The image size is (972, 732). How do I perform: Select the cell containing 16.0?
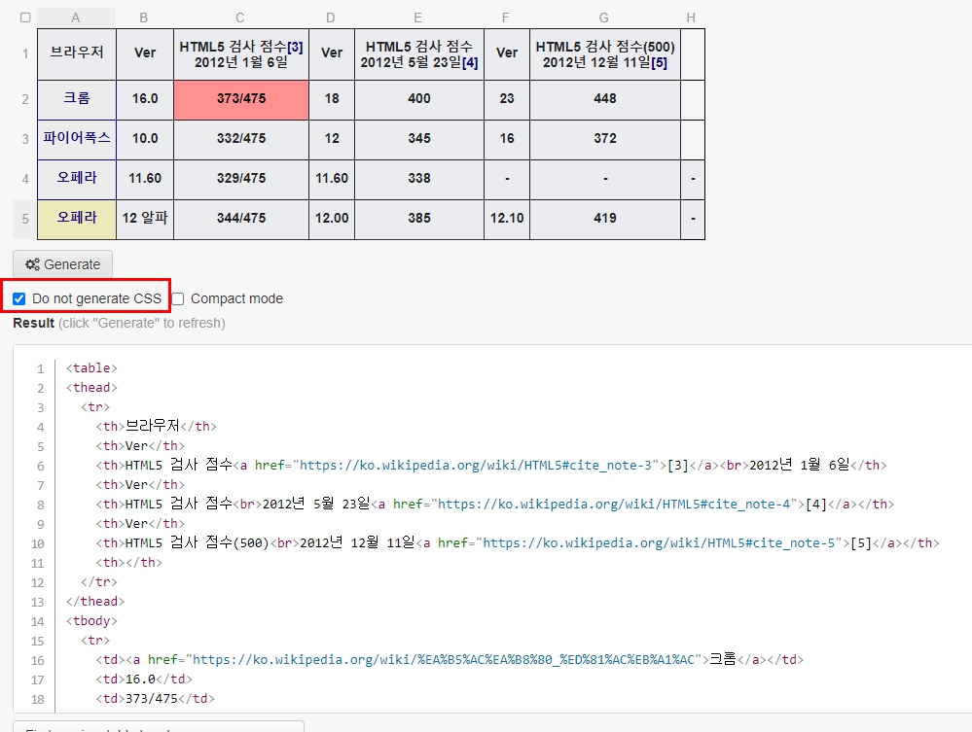[145, 99]
